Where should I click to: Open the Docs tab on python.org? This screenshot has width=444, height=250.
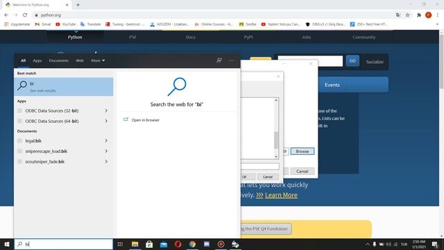tap(191, 37)
